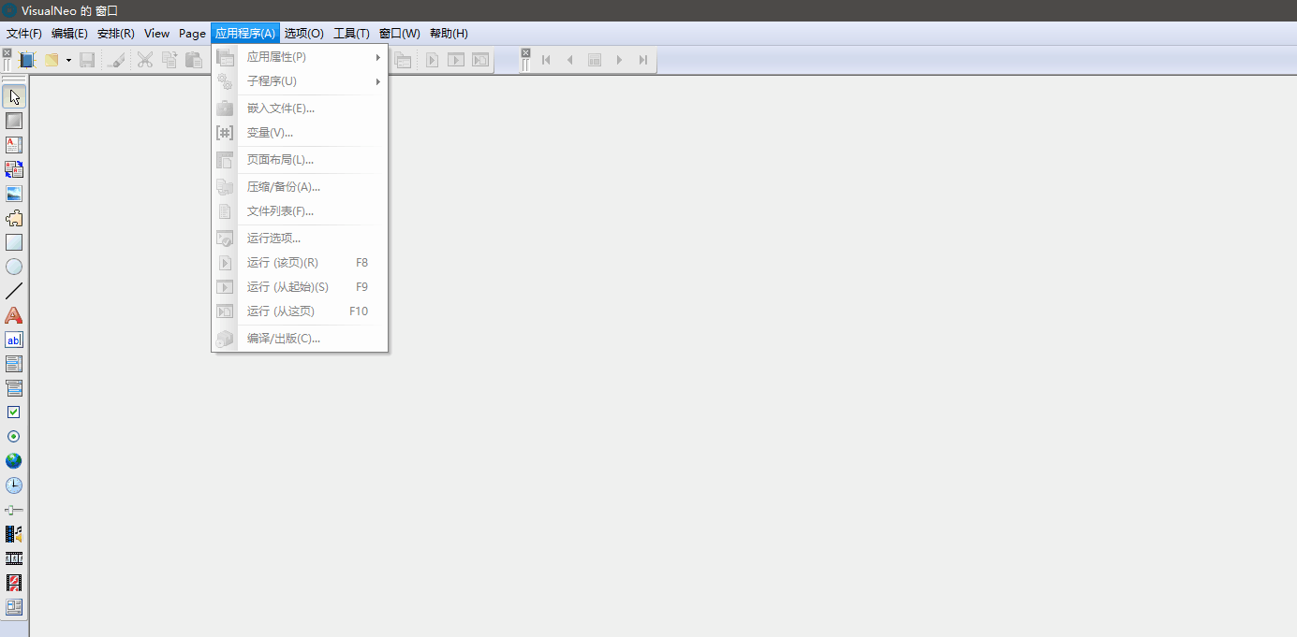Click the Save floppy disk icon
Image resolution: width=1297 pixels, height=637 pixels.
[87, 60]
